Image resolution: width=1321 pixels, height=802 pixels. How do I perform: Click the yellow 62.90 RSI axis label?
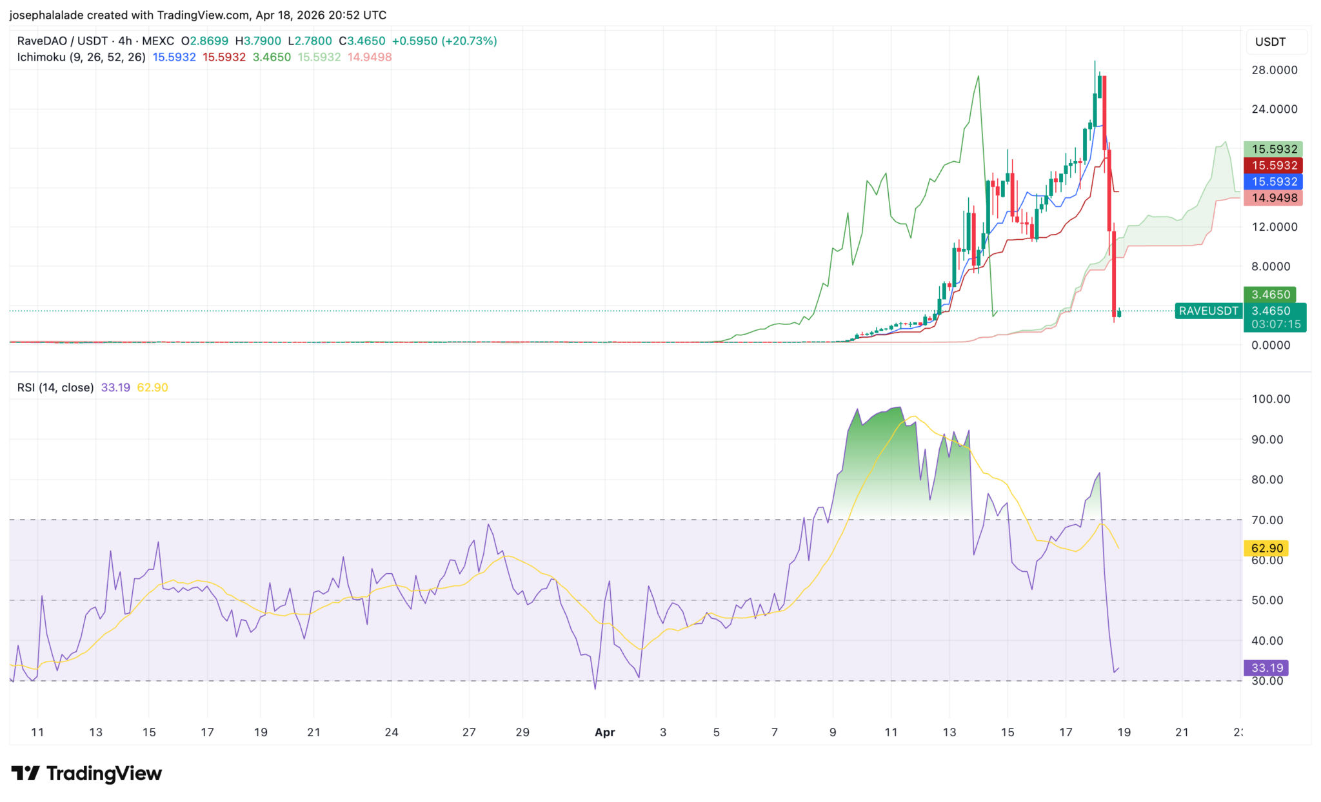(1266, 548)
